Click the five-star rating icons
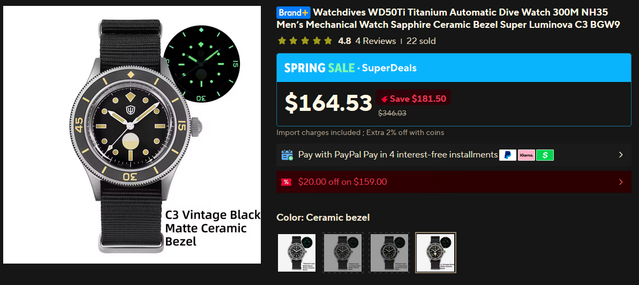The height and width of the screenshot is (285, 639). pyautogui.click(x=305, y=41)
